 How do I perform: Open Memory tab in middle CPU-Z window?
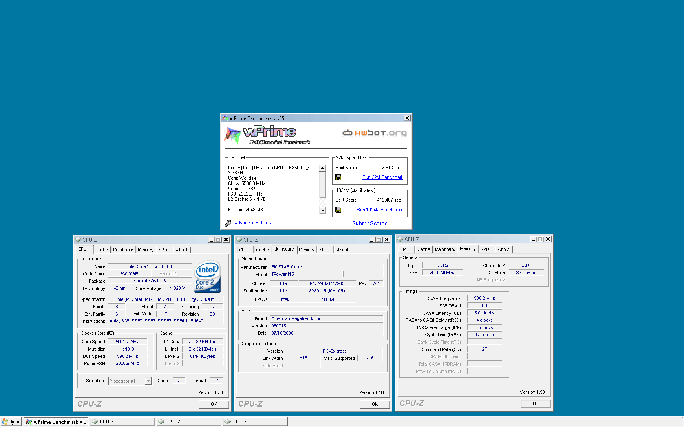click(307, 250)
